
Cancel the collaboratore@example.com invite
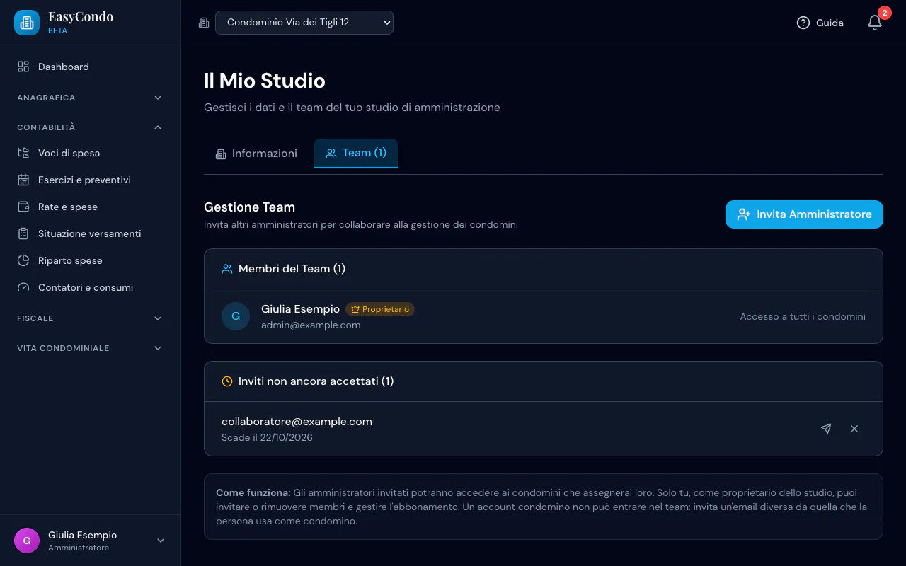pyautogui.click(x=854, y=429)
